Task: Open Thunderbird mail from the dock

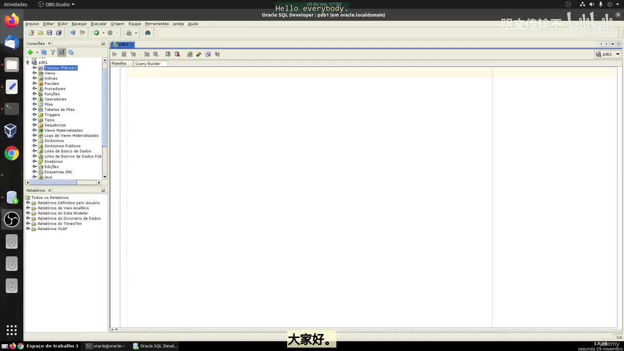Action: (x=12, y=42)
